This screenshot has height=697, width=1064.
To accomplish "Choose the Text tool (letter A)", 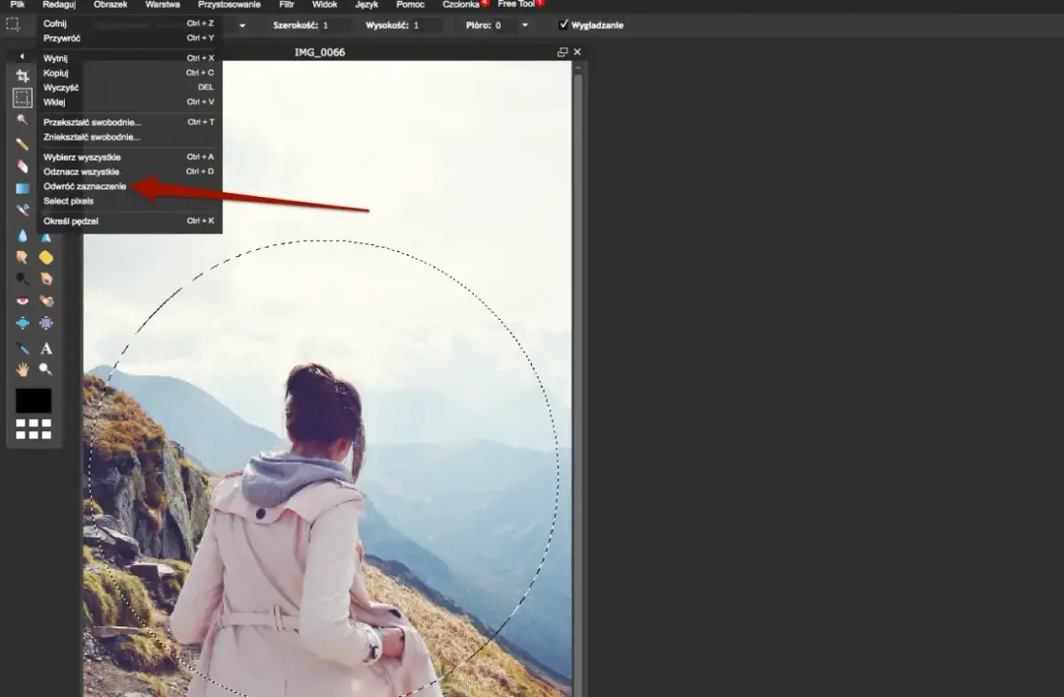I will pos(46,348).
